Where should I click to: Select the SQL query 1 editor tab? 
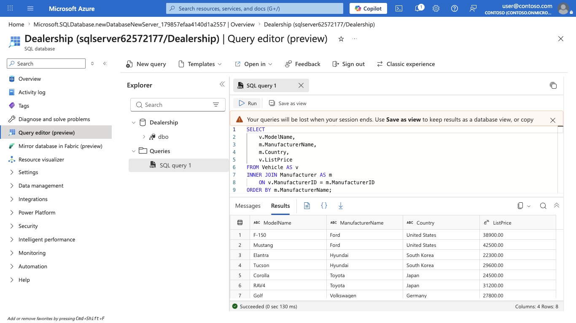point(271,85)
